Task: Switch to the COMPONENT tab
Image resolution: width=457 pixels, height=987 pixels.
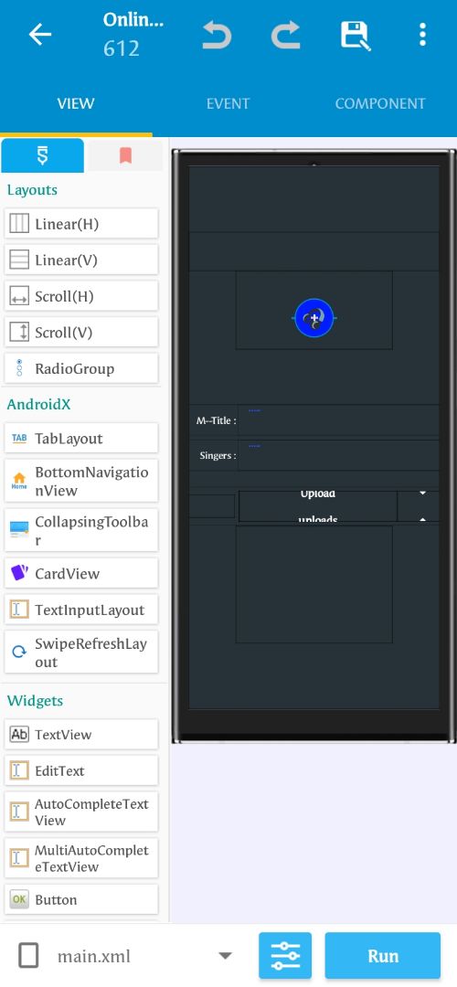Action: pyautogui.click(x=380, y=103)
